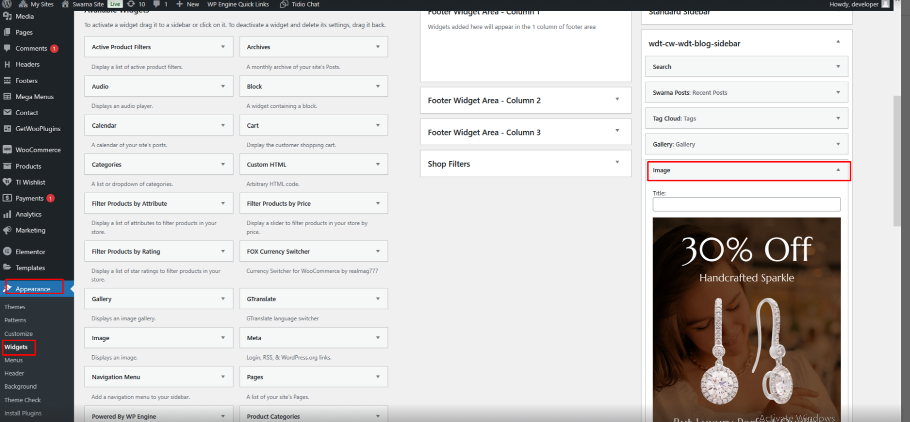Open the Themes submenu item
The height and width of the screenshot is (422, 910).
coord(15,307)
